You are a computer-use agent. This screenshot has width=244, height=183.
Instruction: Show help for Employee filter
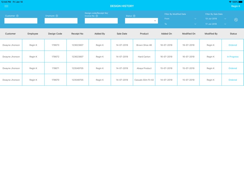57,16
